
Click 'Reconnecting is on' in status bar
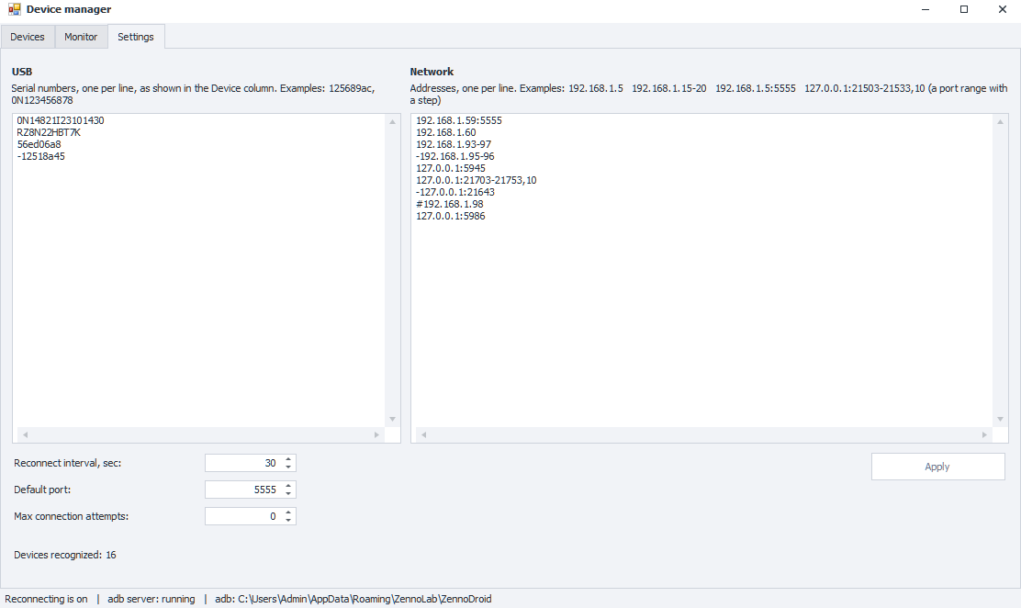click(46, 599)
